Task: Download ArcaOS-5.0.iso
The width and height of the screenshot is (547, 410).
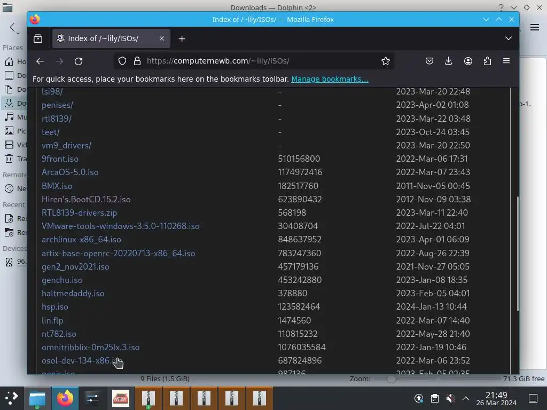Action: click(x=70, y=172)
